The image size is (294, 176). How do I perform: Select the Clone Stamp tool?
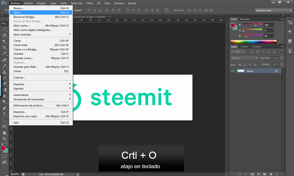[x=4, y=72]
